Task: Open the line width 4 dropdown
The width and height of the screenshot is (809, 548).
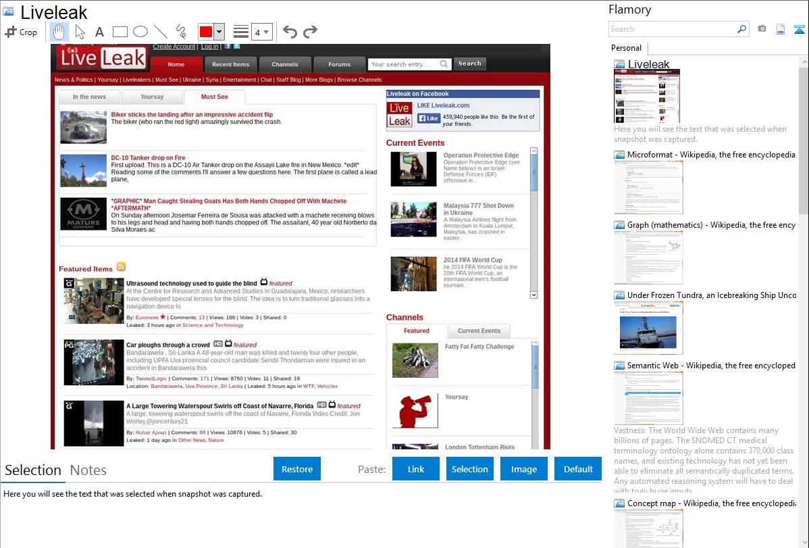Action: coord(261,32)
